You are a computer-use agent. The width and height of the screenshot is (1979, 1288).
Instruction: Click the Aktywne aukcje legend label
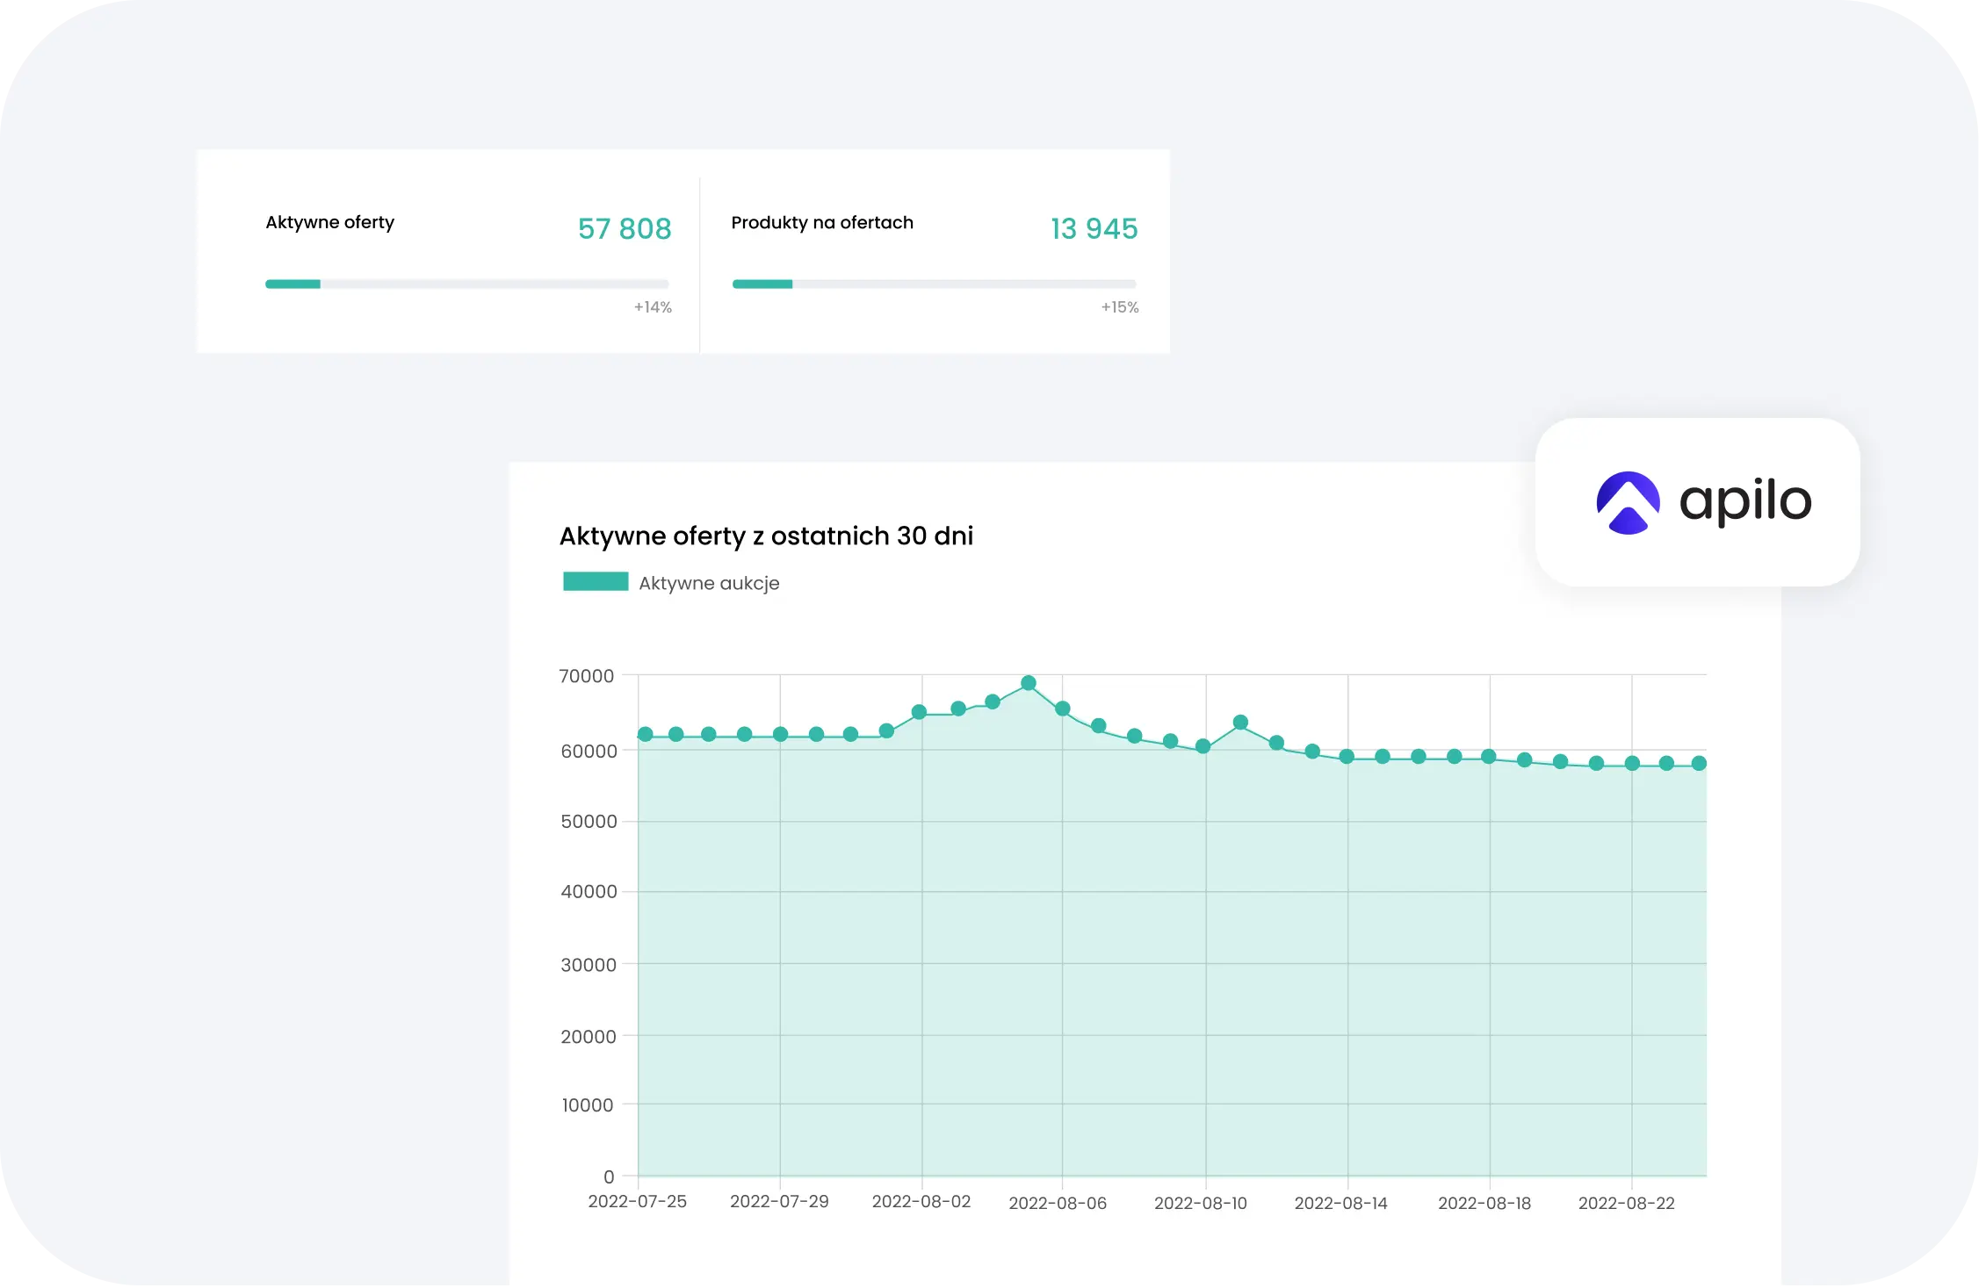coord(709,583)
